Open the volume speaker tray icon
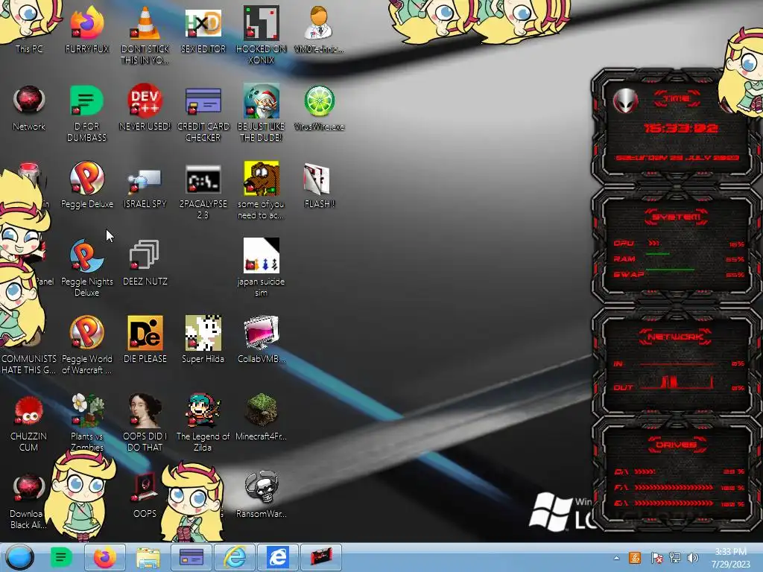This screenshot has width=763, height=572. click(x=693, y=558)
